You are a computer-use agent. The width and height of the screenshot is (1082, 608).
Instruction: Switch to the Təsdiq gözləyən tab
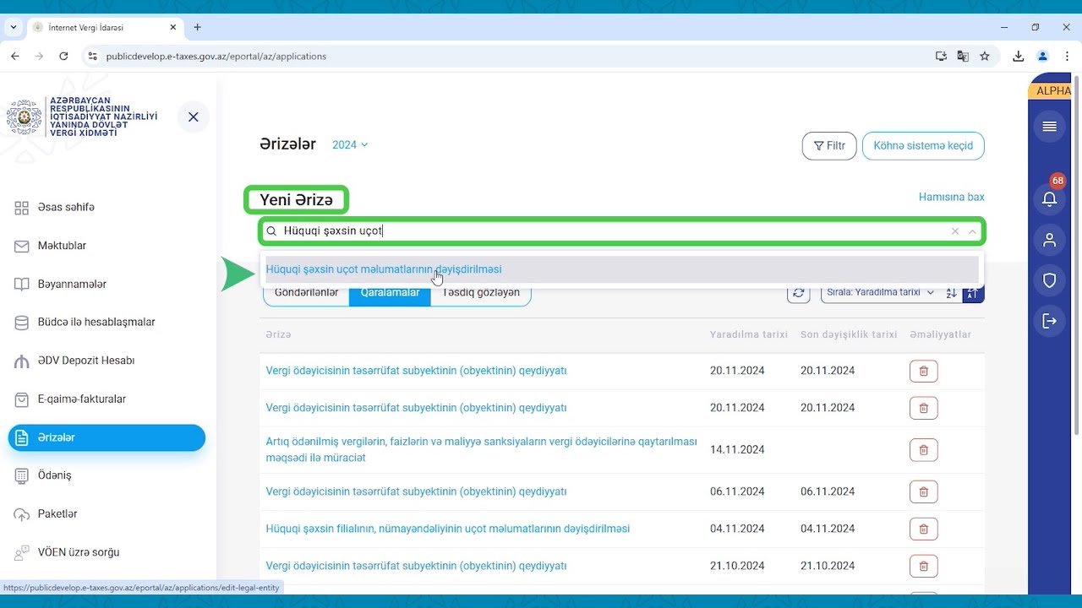coord(481,293)
